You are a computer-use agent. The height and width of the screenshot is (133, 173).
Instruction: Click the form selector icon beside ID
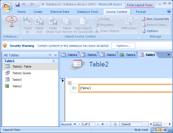(69, 83)
